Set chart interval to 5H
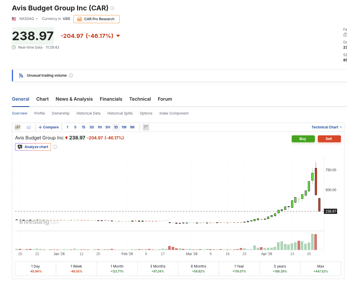This screenshot has height=282, width=347. coord(108,127)
